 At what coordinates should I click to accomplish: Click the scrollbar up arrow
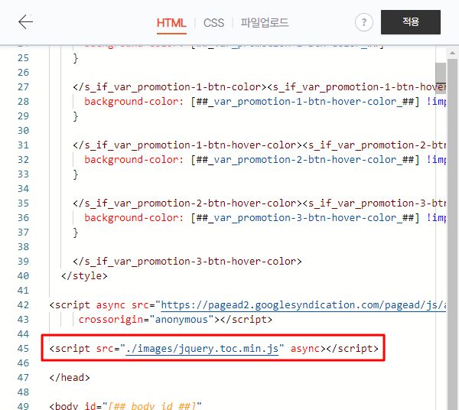coord(452,53)
